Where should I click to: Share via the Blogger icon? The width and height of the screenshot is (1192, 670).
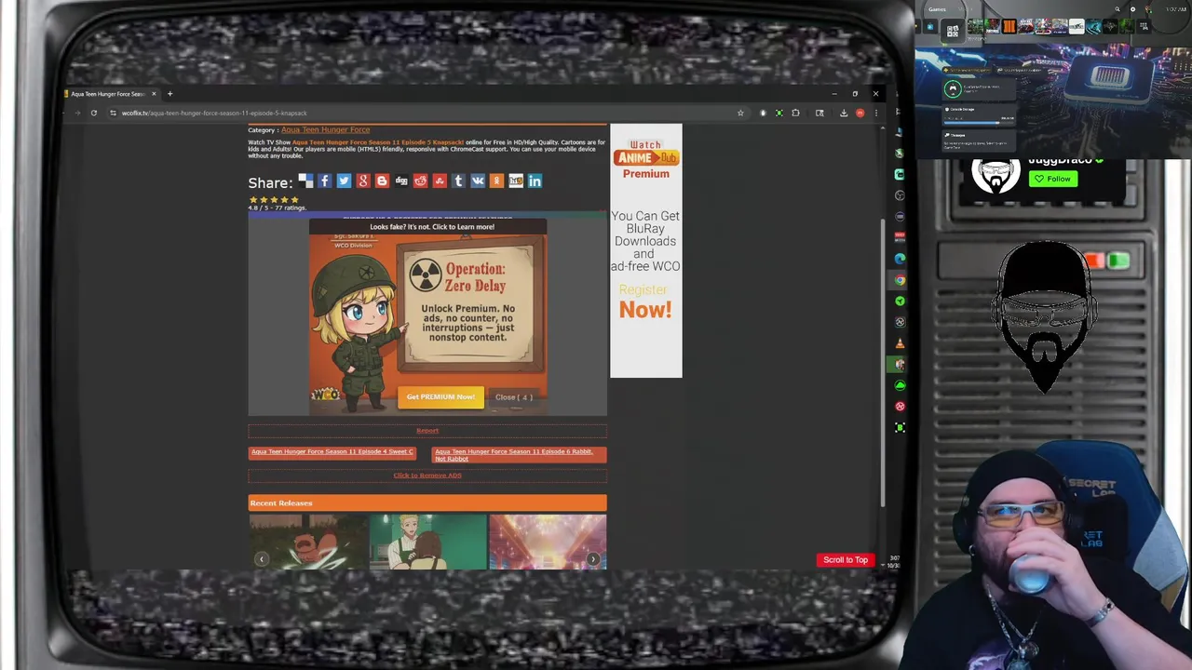pyautogui.click(x=382, y=181)
